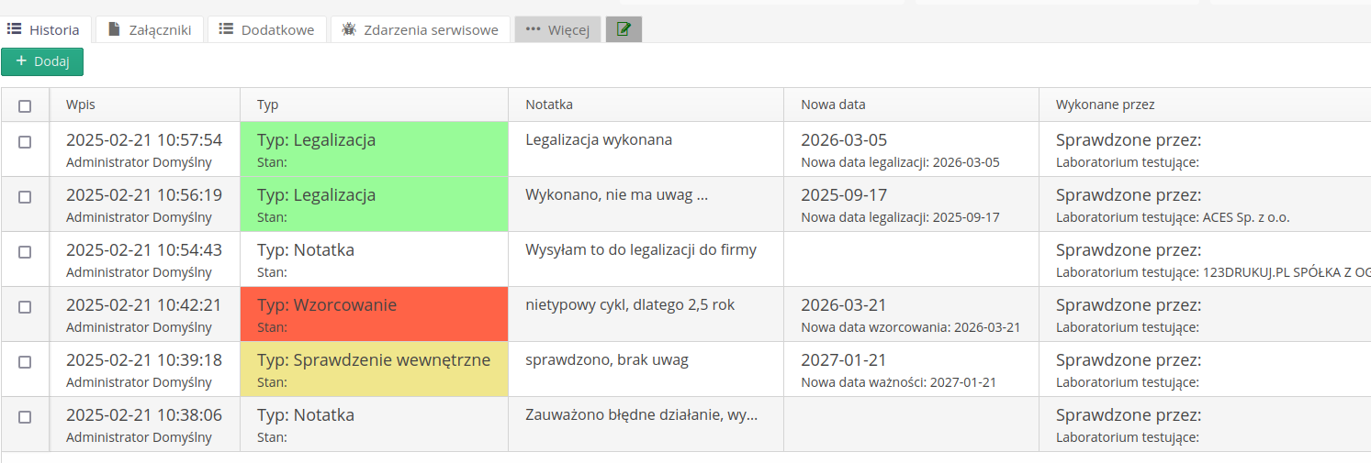
Task: Toggle the select-all checkbox in header
Action: point(25,105)
